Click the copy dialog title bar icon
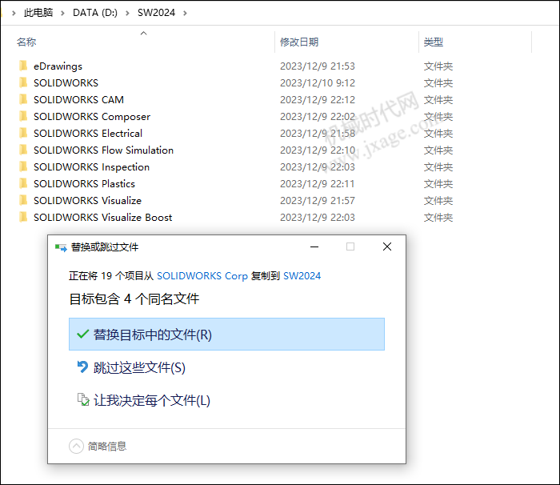 [61, 247]
